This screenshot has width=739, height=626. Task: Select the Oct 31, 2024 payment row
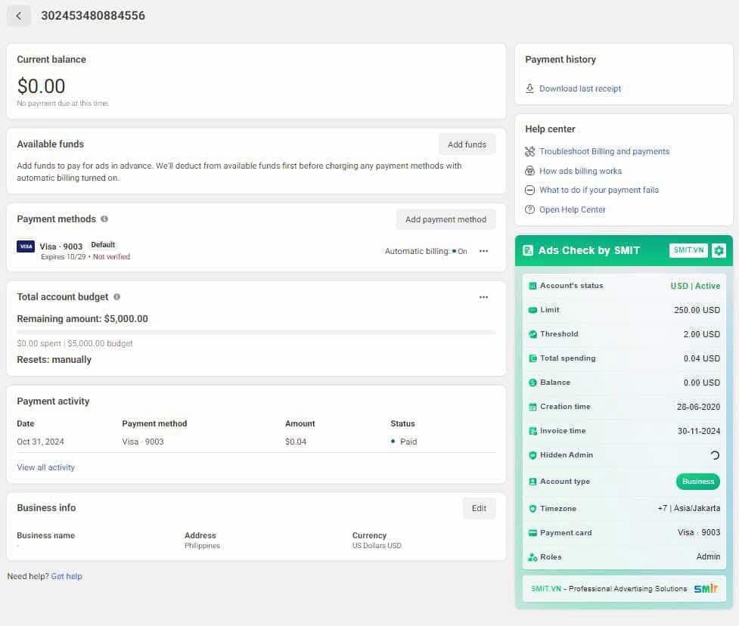click(x=256, y=442)
